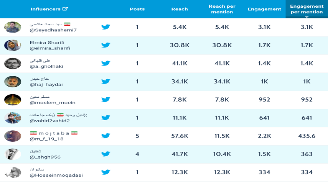
Task: Open the Influencers external link icon
Action: 65,9
